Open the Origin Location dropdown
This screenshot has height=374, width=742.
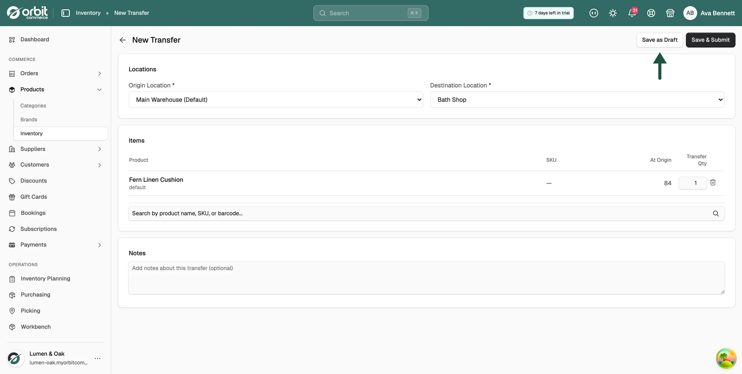(x=276, y=100)
